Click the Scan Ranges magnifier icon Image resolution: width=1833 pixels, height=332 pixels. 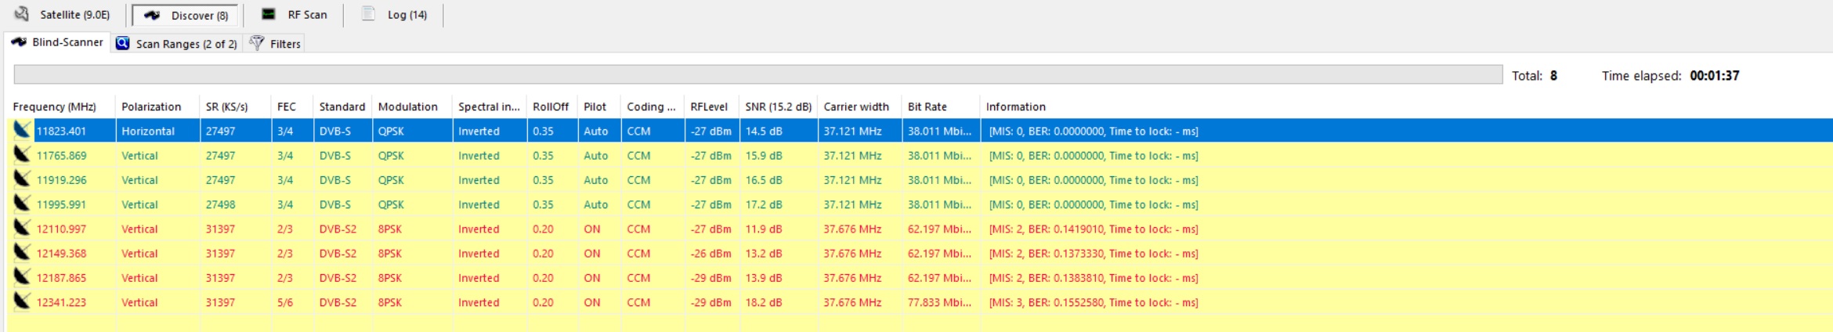click(122, 43)
